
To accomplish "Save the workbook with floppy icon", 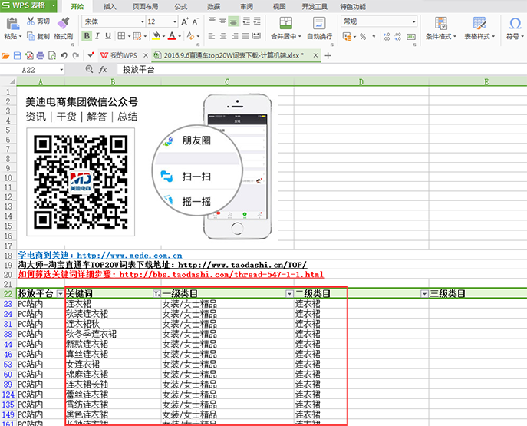I will (x=17, y=56).
